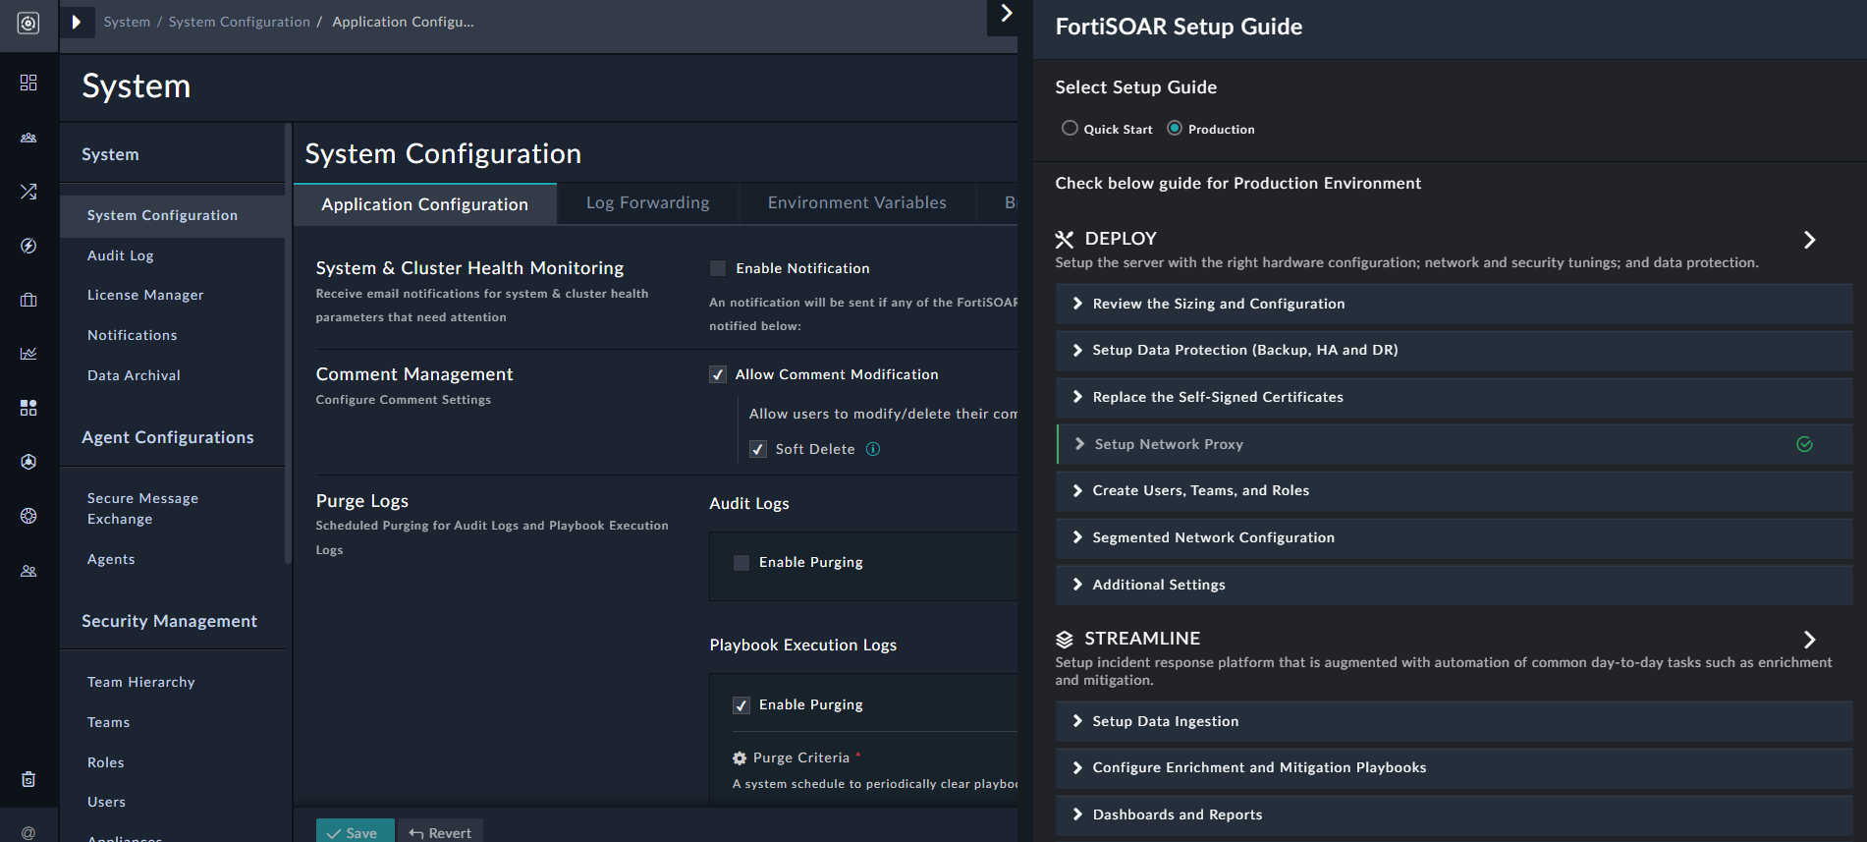Enable purging for Audit Logs checkbox
Screen dimensions: 1867x842
(741, 563)
